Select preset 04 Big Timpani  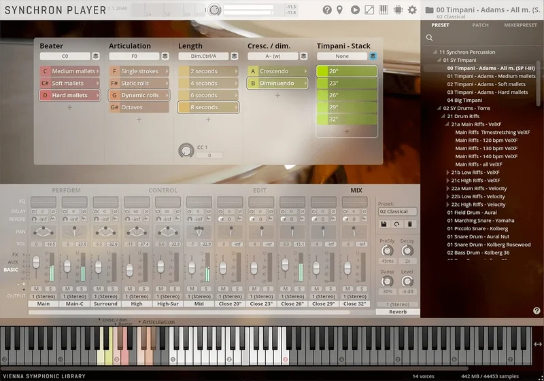(464, 100)
